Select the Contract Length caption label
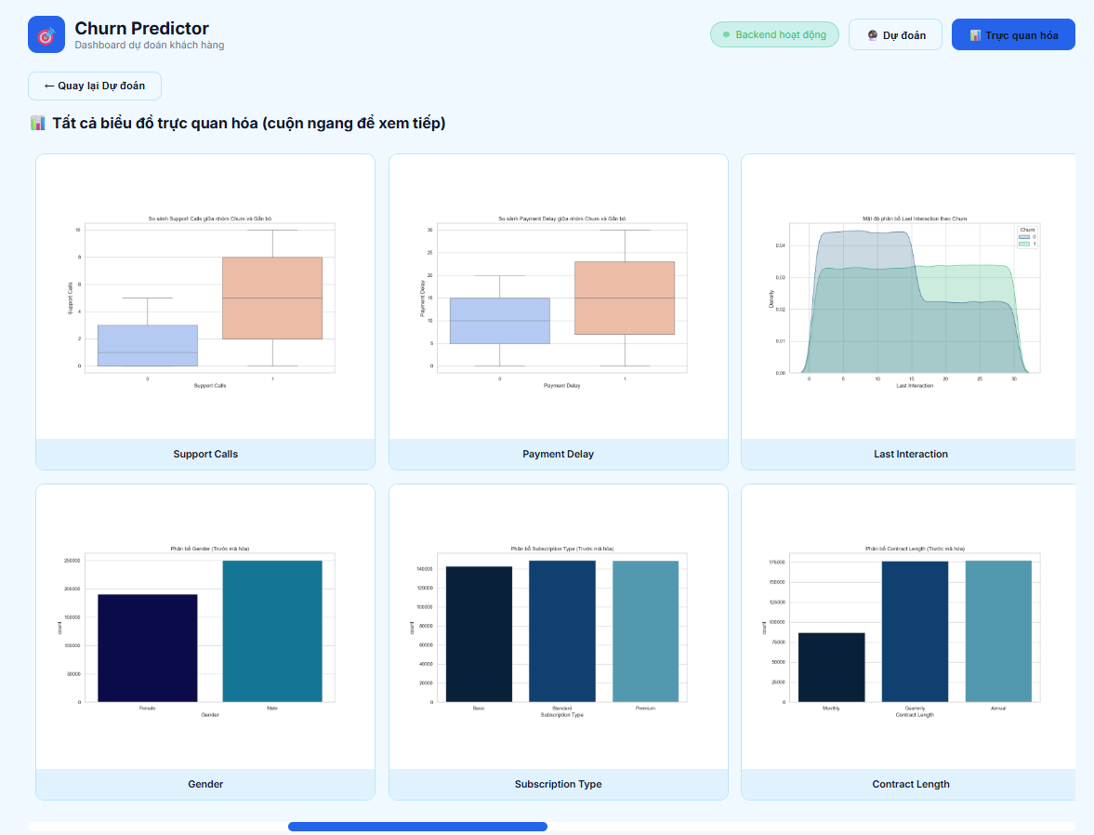This screenshot has height=835, width=1094. point(910,784)
